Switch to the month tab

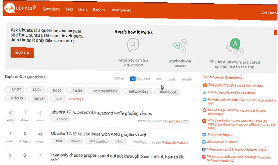187,80
